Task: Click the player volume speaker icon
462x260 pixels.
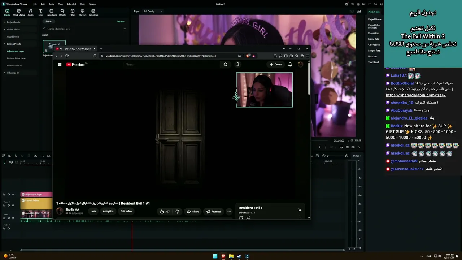Action: pos(353,147)
